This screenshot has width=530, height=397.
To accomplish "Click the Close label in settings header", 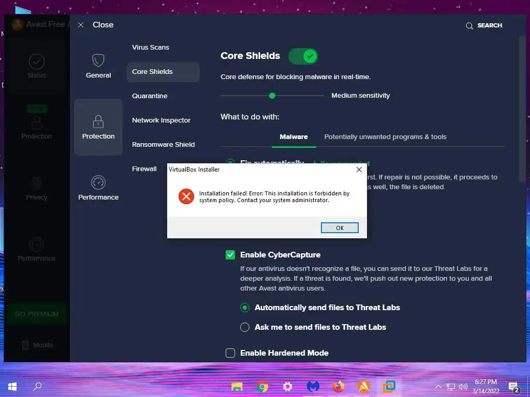I will (103, 25).
